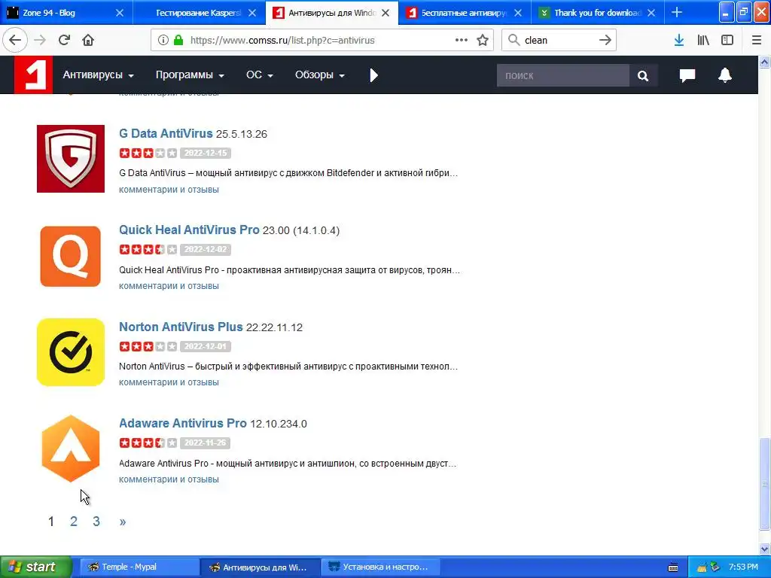The image size is (771, 578).
Task: Click Adaware star rating
Action: point(148,443)
